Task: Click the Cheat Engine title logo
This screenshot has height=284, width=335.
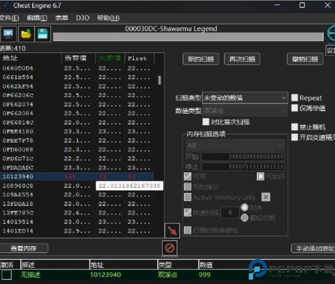Action: point(6,5)
